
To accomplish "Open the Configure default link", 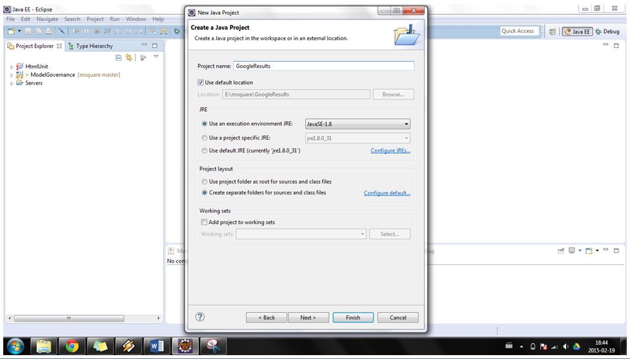I will tap(387, 193).
